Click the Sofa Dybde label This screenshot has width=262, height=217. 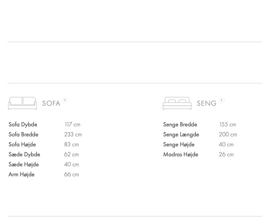(x=23, y=125)
